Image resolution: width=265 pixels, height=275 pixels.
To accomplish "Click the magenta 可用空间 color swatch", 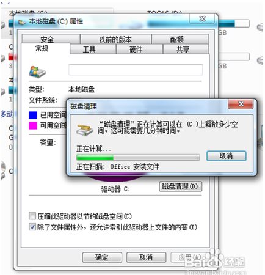I will tap(33, 125).
